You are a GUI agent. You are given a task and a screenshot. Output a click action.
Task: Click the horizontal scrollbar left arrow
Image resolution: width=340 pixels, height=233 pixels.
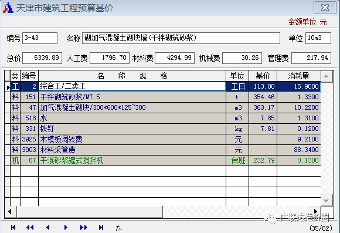click(10, 211)
